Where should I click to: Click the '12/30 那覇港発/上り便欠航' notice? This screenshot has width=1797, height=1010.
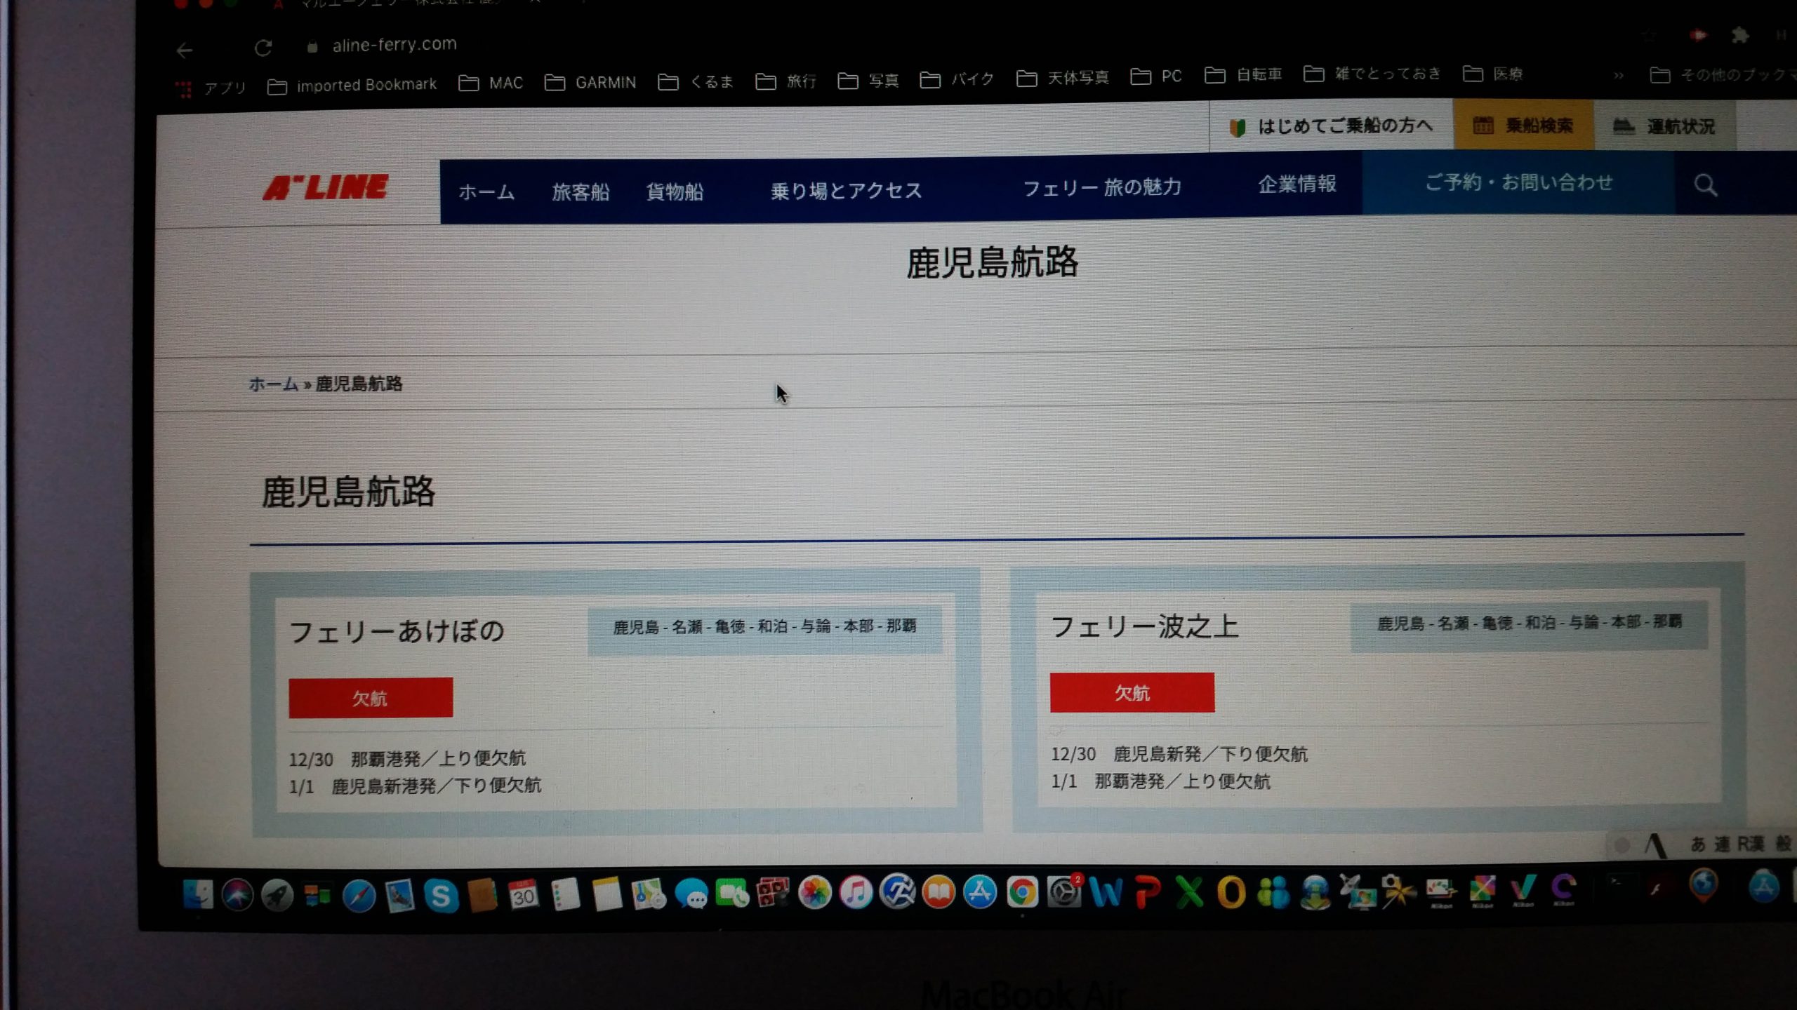tap(407, 759)
